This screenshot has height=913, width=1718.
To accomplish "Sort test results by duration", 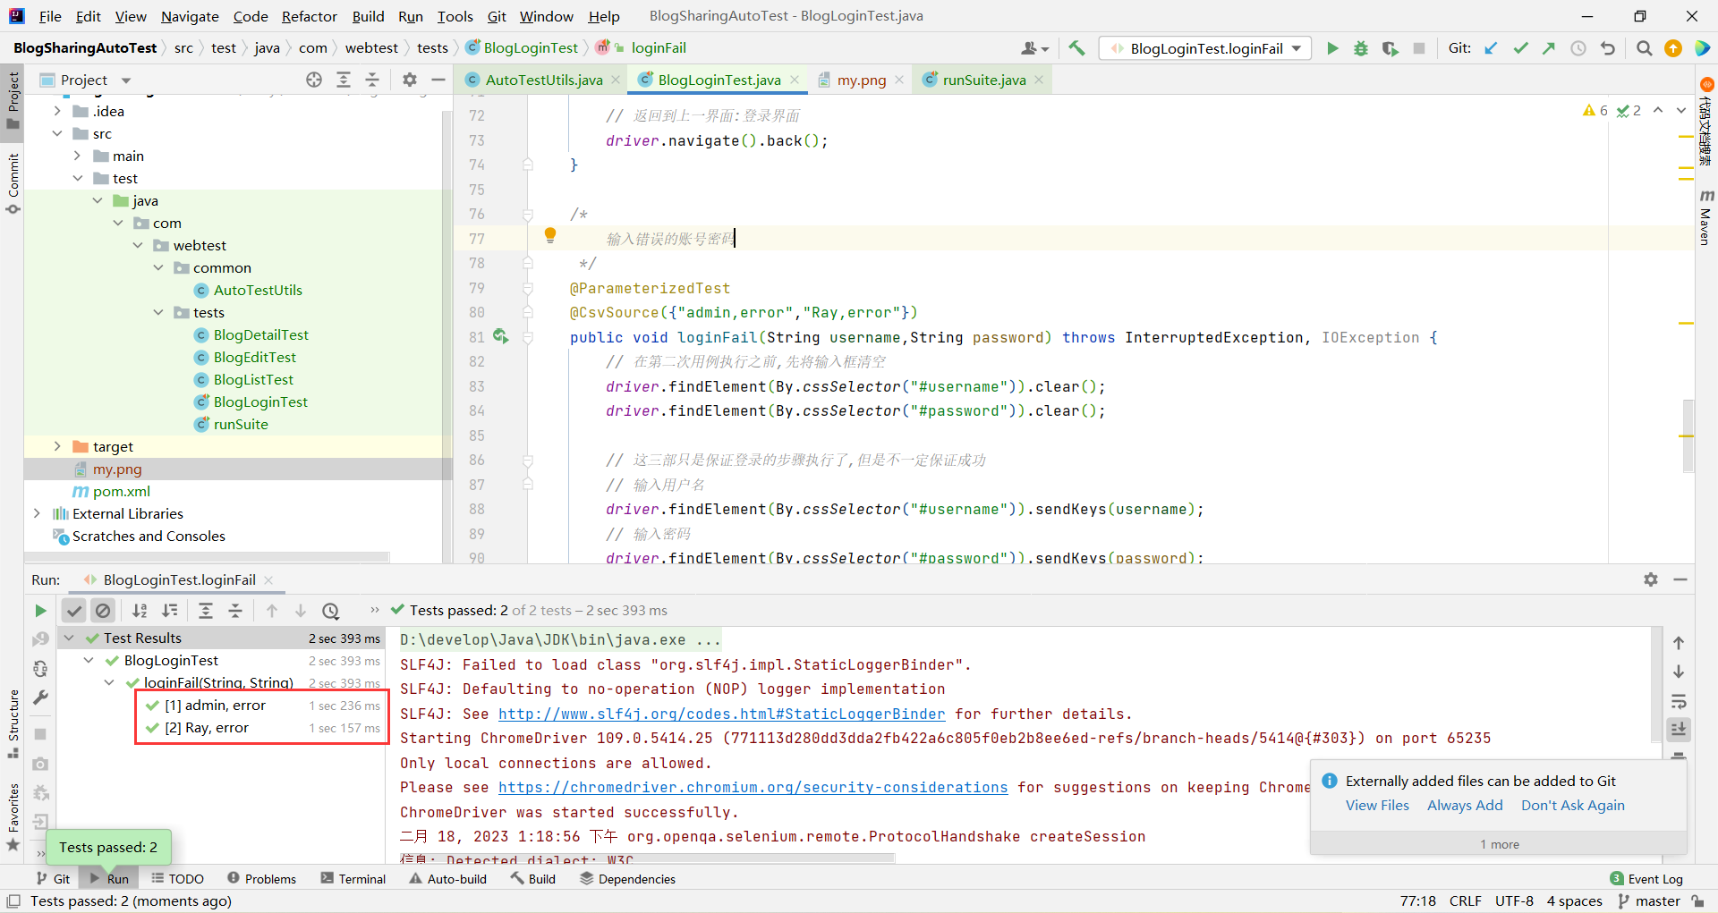I will tap(169, 611).
